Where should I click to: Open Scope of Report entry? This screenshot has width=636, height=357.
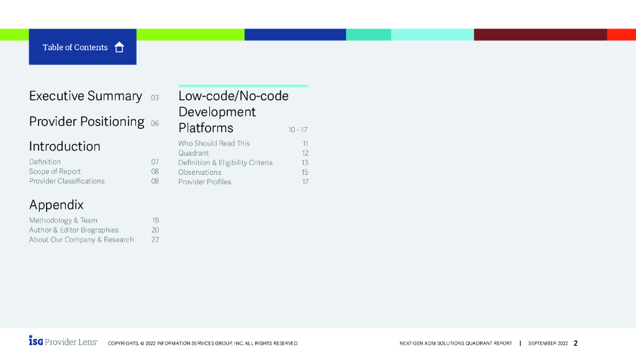[55, 172]
